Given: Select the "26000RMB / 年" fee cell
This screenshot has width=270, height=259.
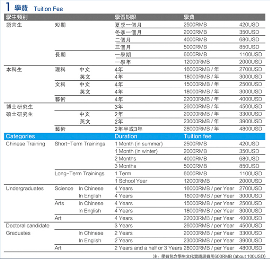Looking at the screenshot, I should [201, 106].
